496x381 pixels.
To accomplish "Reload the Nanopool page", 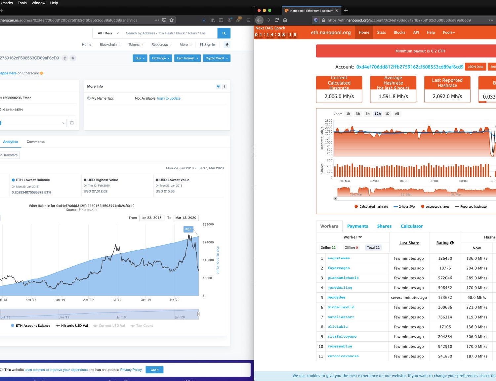I will click(x=277, y=20).
